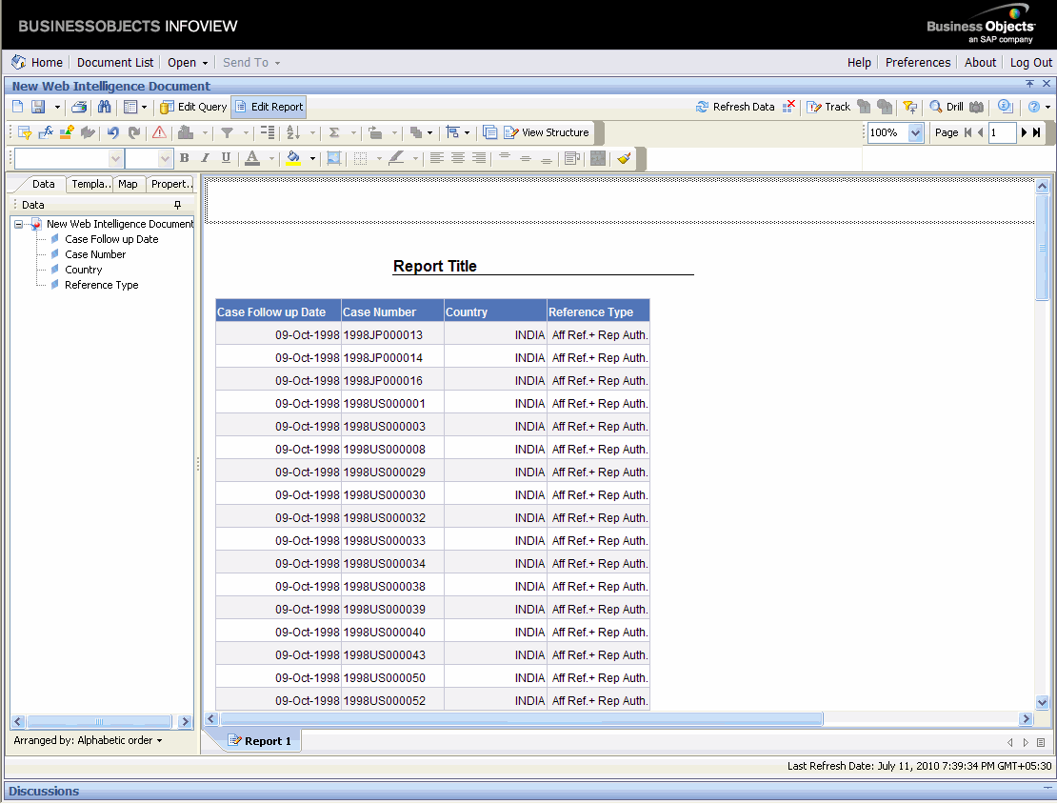The height and width of the screenshot is (804, 1057).
Task: Click Refresh Data button
Action: [x=735, y=107]
